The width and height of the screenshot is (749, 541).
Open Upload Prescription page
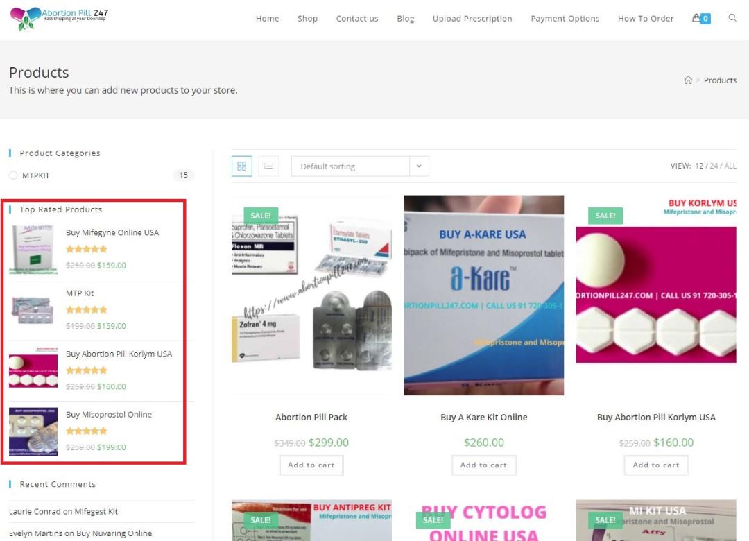(x=472, y=18)
